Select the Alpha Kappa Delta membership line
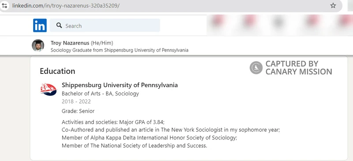Screen dimensions: 353x161 (150, 138)
